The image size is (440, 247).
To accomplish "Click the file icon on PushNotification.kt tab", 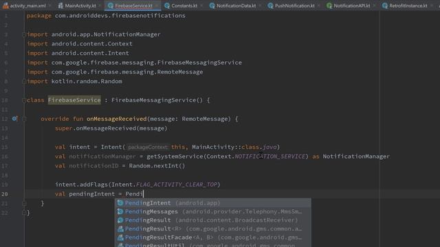I will coord(270,5).
